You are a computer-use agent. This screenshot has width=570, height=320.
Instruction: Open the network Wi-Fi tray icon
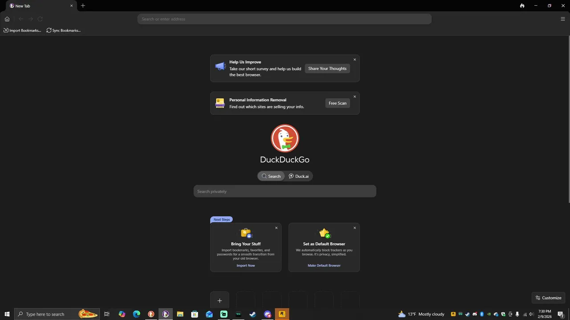pos(525,315)
